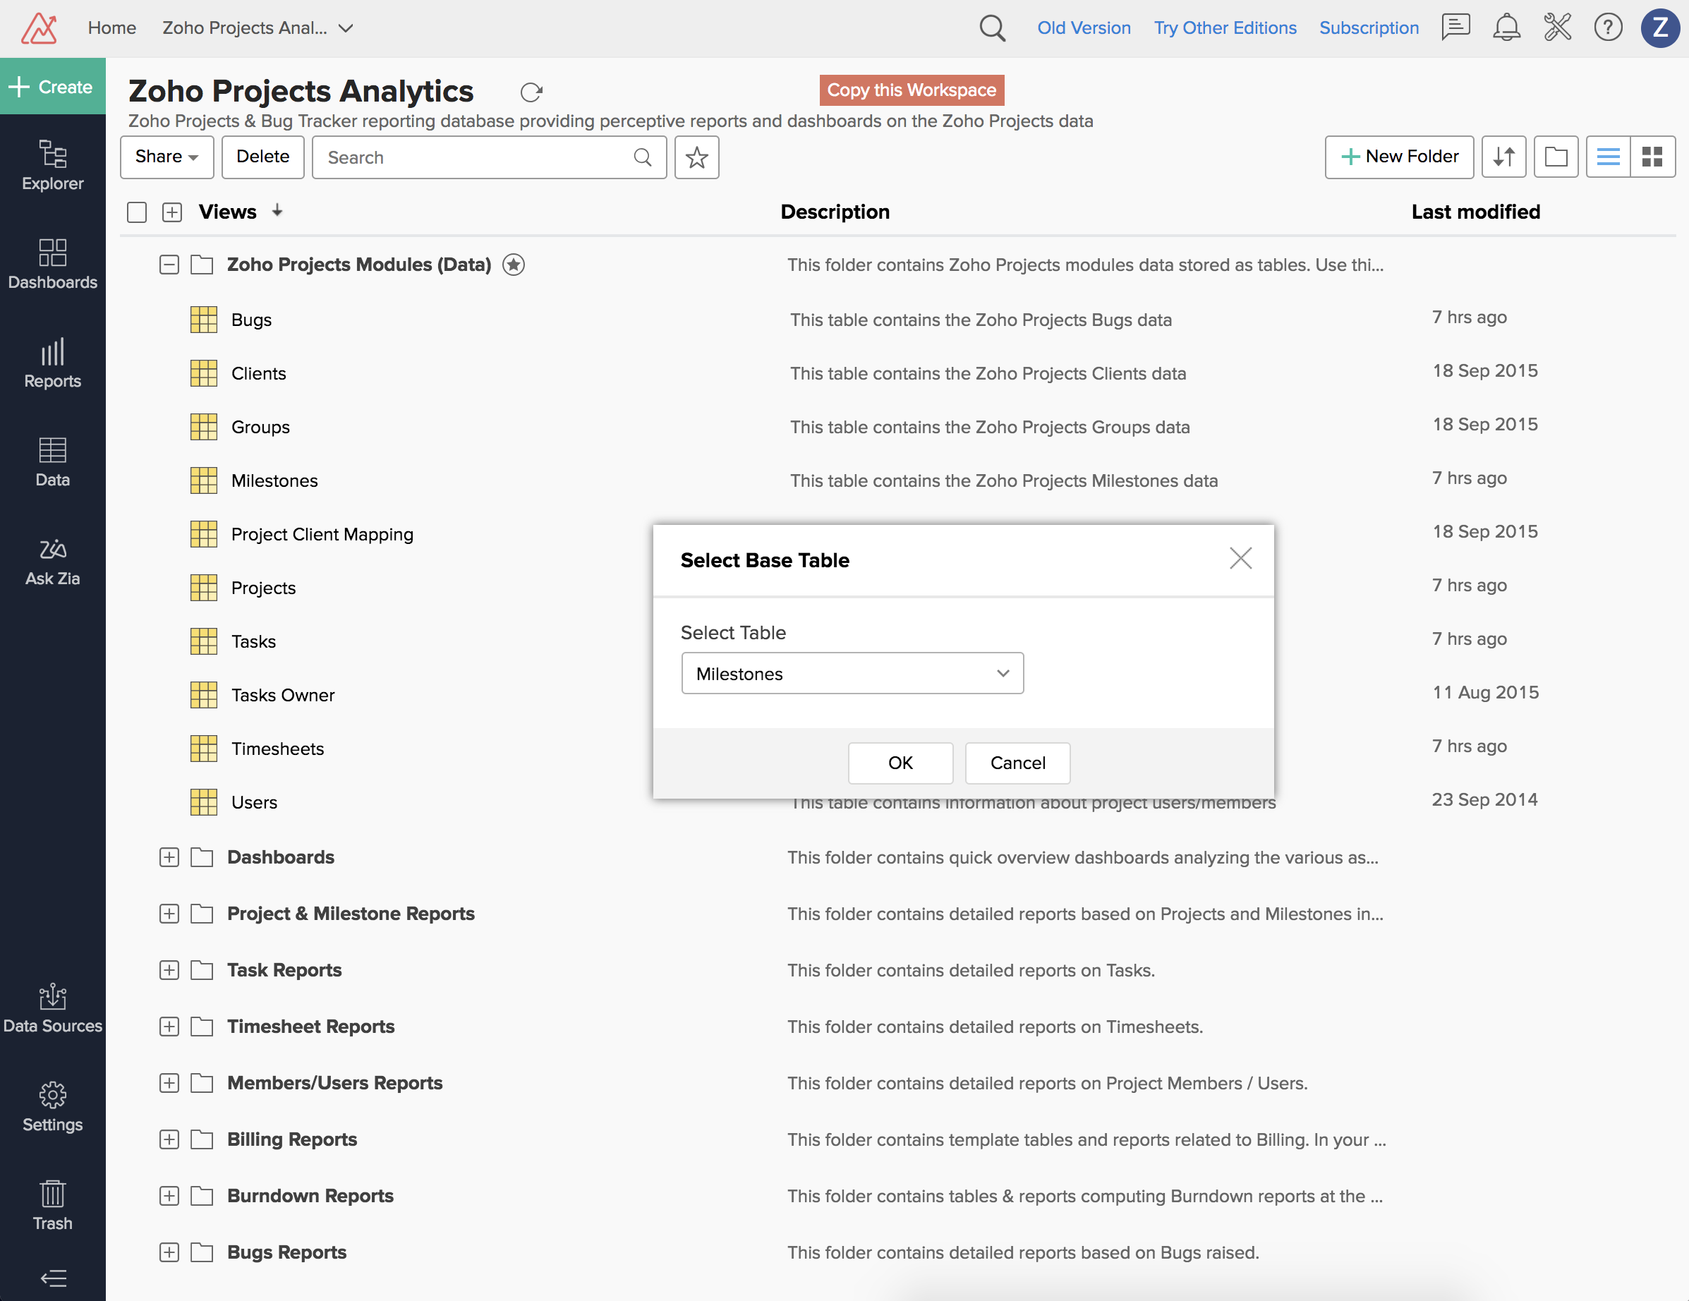This screenshot has height=1301, width=1689.
Task: Click the Copy this Workspace button
Action: [911, 90]
